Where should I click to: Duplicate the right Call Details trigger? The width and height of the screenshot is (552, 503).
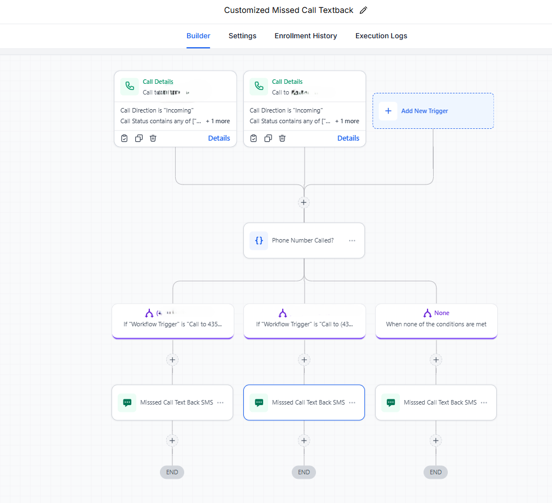pos(268,138)
